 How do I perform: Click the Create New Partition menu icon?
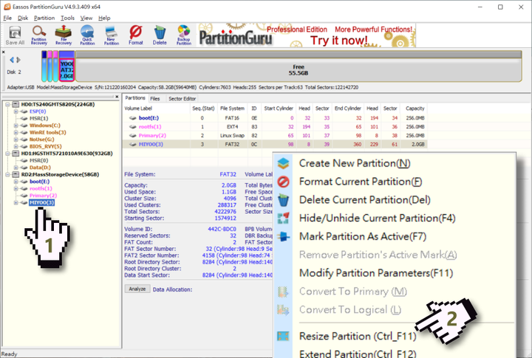click(x=283, y=163)
